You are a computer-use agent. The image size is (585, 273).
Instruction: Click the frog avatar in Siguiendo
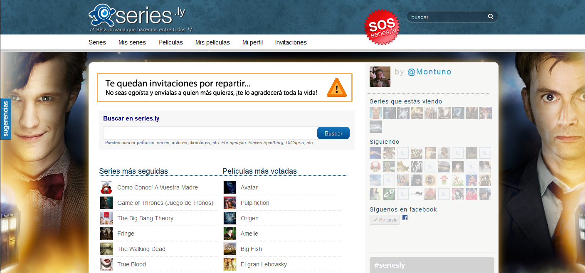pyautogui.click(x=403, y=167)
